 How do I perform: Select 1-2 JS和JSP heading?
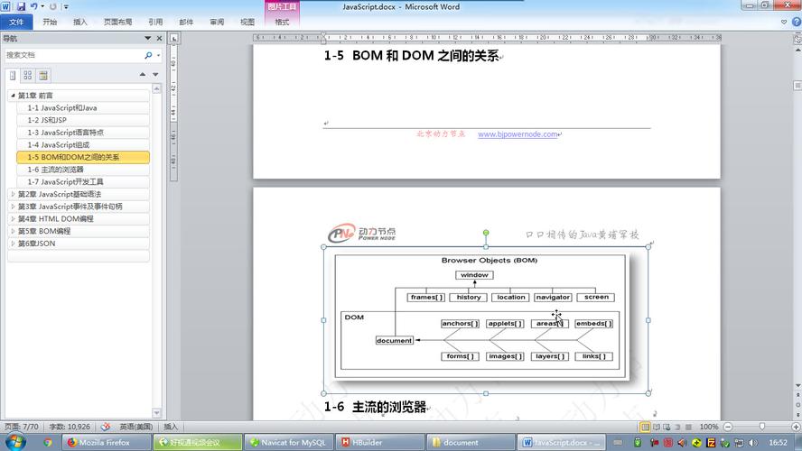coord(83,120)
